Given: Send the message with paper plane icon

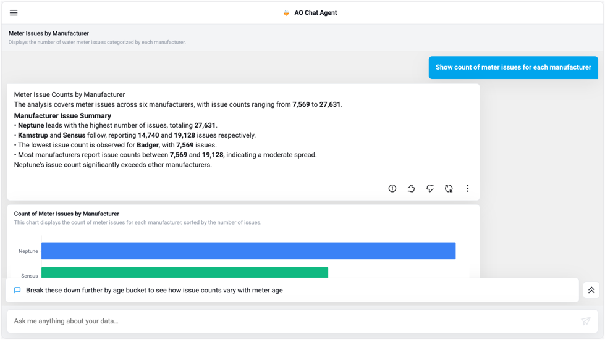Looking at the screenshot, I should [586, 321].
